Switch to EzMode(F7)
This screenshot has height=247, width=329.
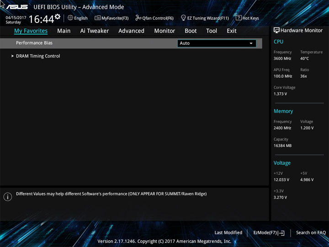(269, 233)
